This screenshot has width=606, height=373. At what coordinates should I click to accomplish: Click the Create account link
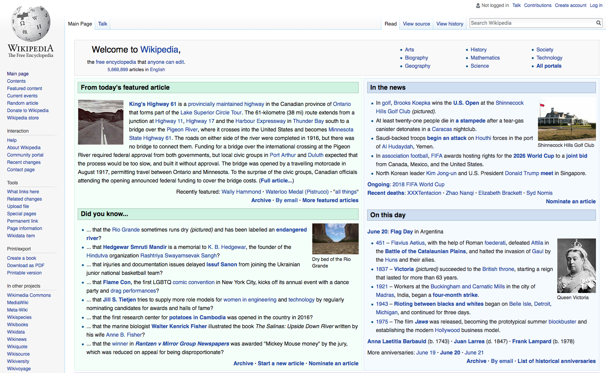pyautogui.click(x=570, y=5)
